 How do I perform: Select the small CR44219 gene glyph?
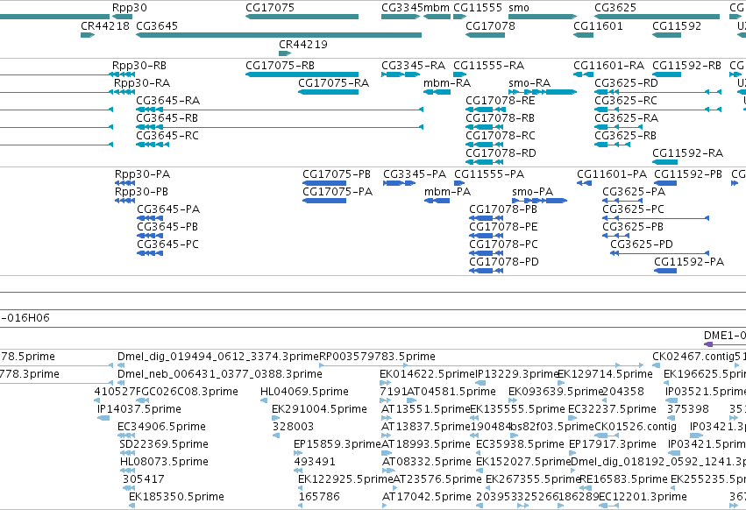(x=285, y=53)
